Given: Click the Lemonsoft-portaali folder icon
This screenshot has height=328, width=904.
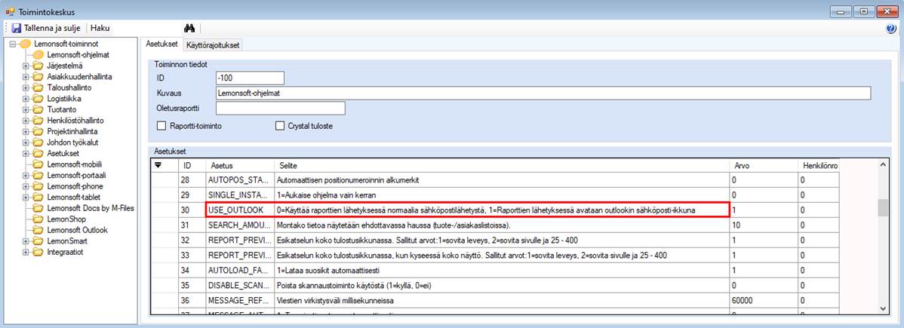Looking at the screenshot, I should tap(38, 175).
